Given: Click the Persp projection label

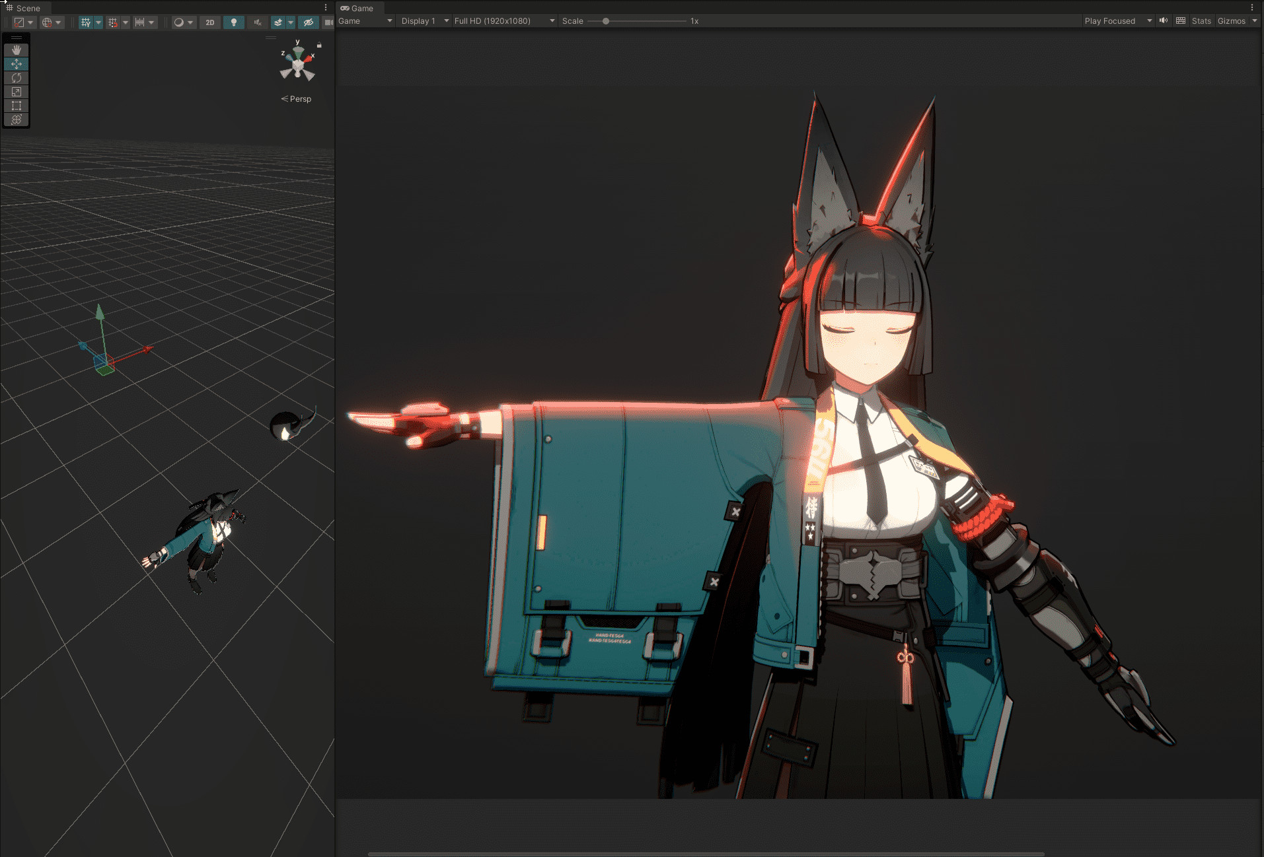Looking at the screenshot, I should pyautogui.click(x=297, y=99).
